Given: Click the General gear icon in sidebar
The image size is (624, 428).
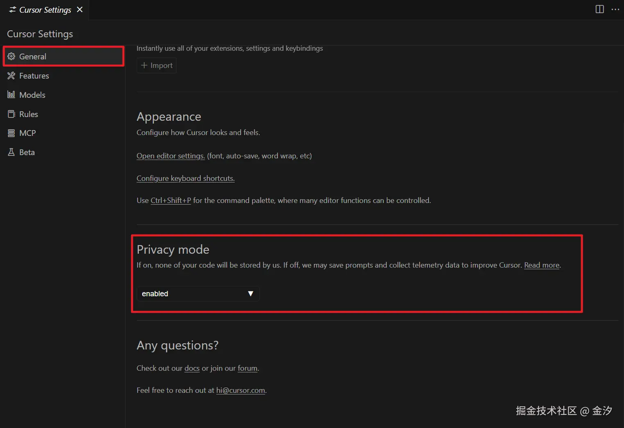Looking at the screenshot, I should tap(11, 56).
